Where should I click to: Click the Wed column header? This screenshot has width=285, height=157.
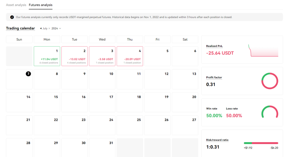coord(102,39)
